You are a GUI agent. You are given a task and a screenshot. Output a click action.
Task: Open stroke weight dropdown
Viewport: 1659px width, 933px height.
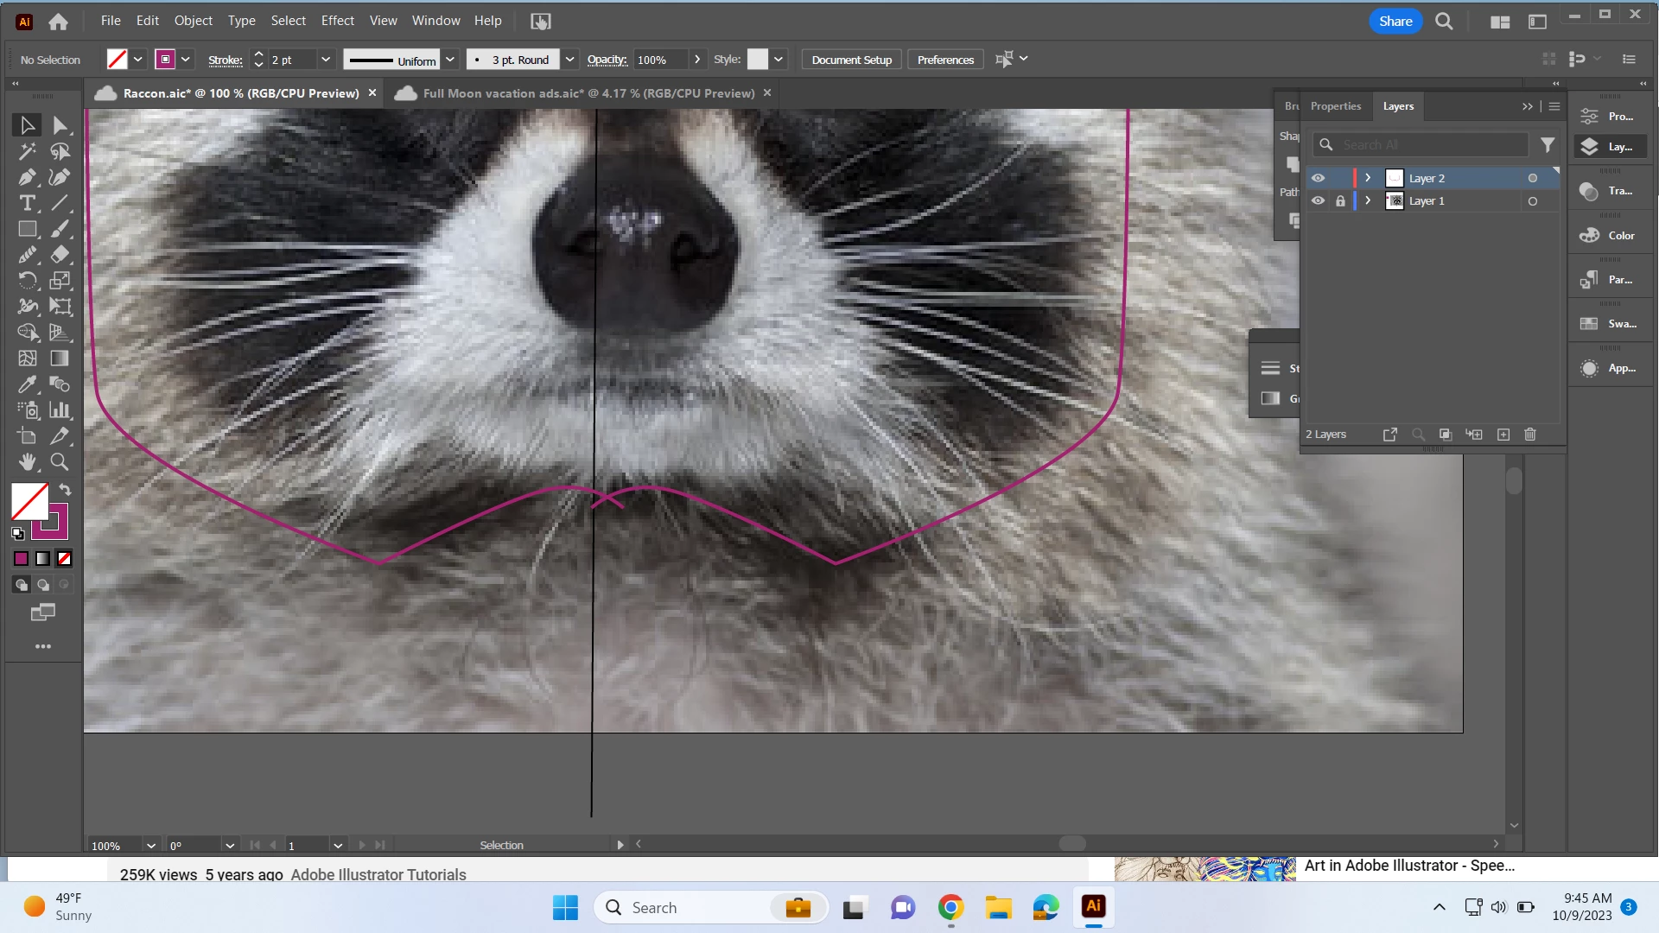click(326, 60)
